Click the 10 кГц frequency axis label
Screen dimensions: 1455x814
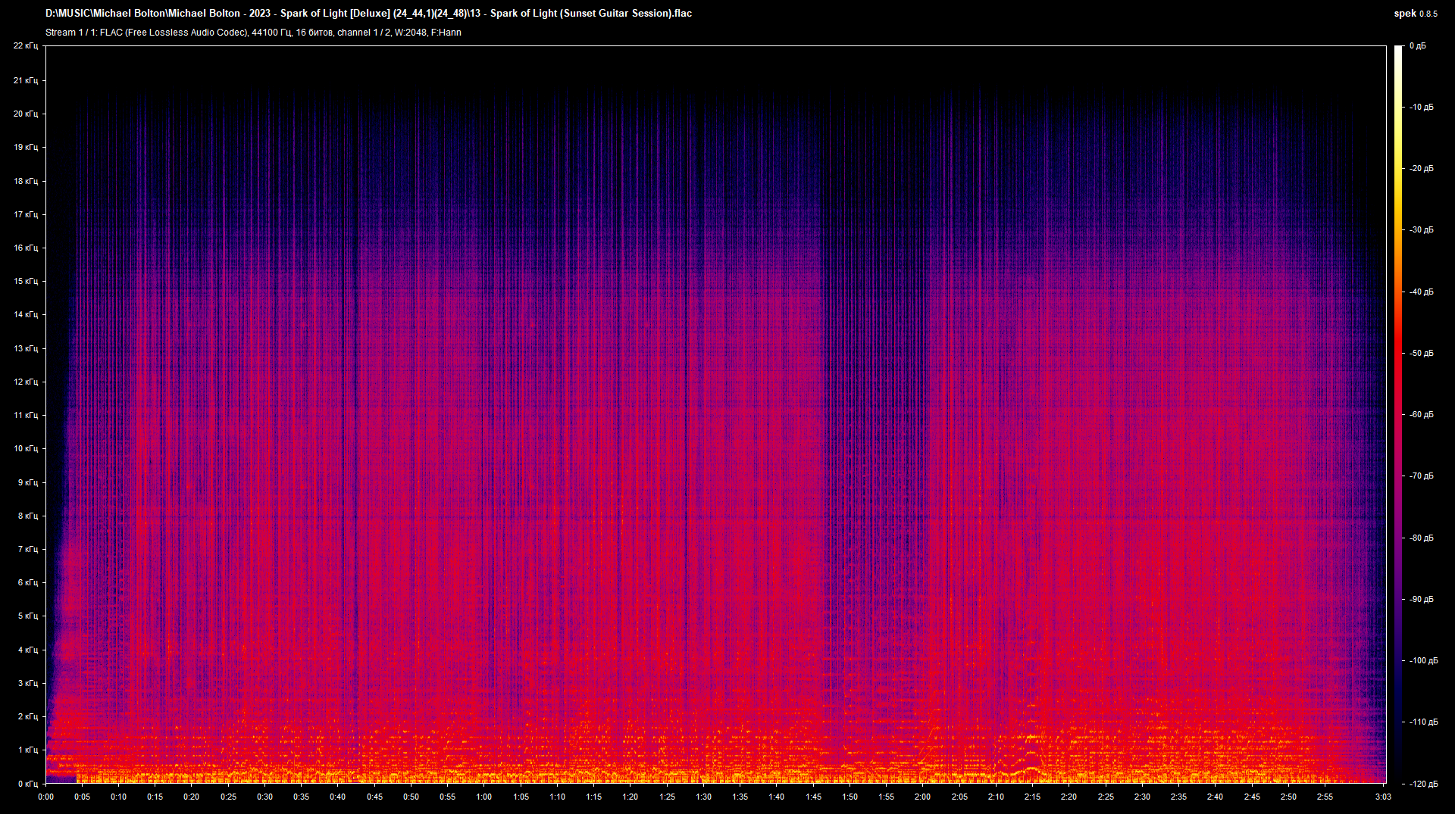[26, 448]
